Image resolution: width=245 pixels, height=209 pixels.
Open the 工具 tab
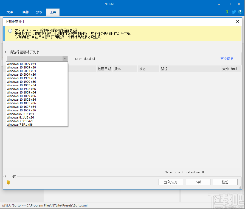pos(52,12)
